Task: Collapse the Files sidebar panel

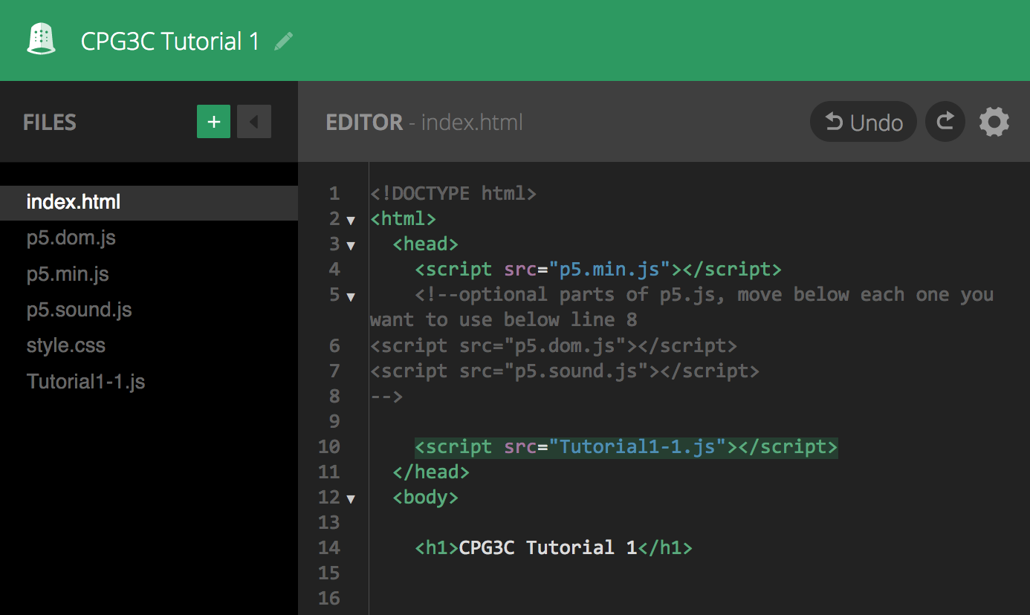Action: coord(254,122)
